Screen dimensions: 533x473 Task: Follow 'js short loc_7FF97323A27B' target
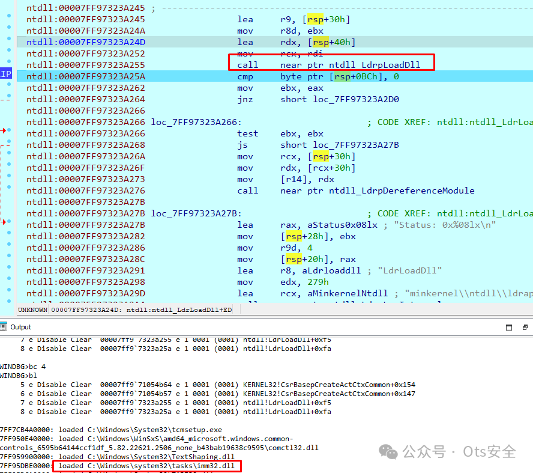click(356, 145)
